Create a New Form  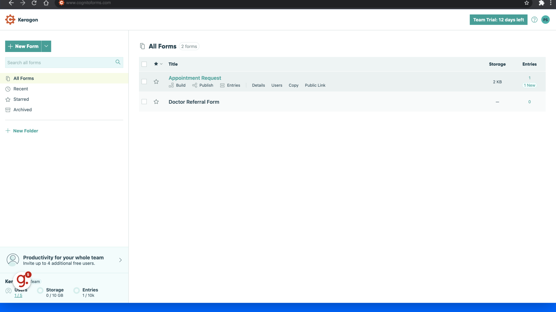coord(23,46)
